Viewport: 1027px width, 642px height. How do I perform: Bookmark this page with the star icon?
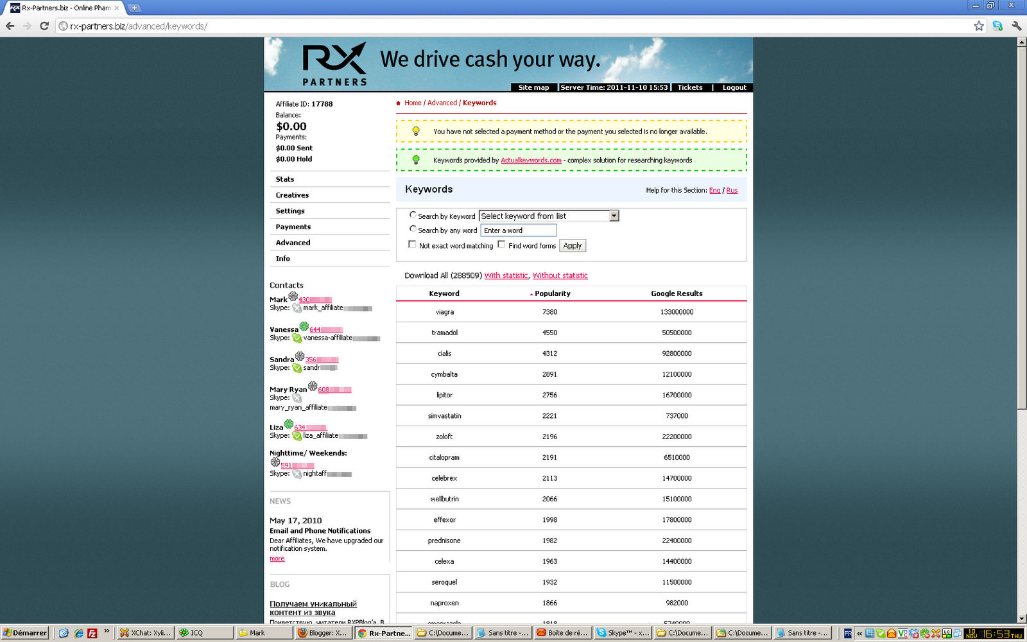[x=979, y=26]
